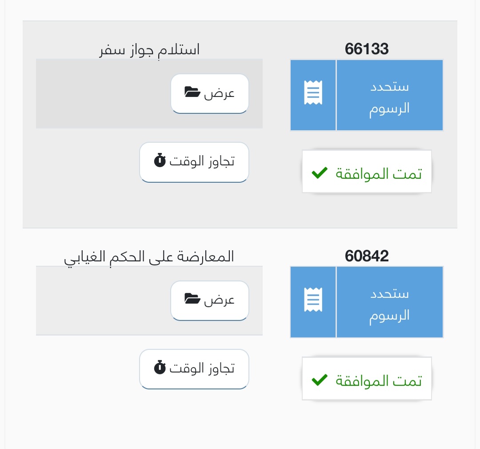Image resolution: width=480 pixels, height=449 pixels.
Task: Click تمت الموافقة status for request 66133
Action: click(x=367, y=172)
